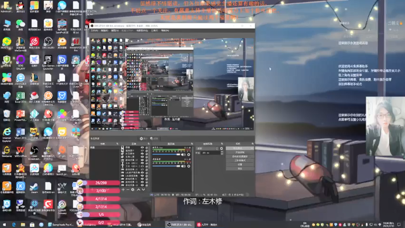This screenshot has width=405, height=228.
Task: Open OBS settings from the controls panel
Action: [x=240, y=165]
